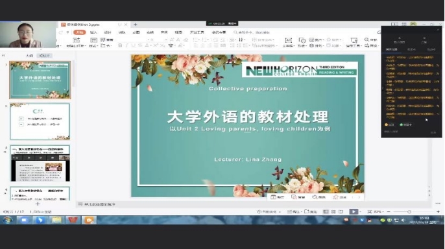445x249 pixels.
Task: Open WPS app from Windows taskbar
Action: 73,220
